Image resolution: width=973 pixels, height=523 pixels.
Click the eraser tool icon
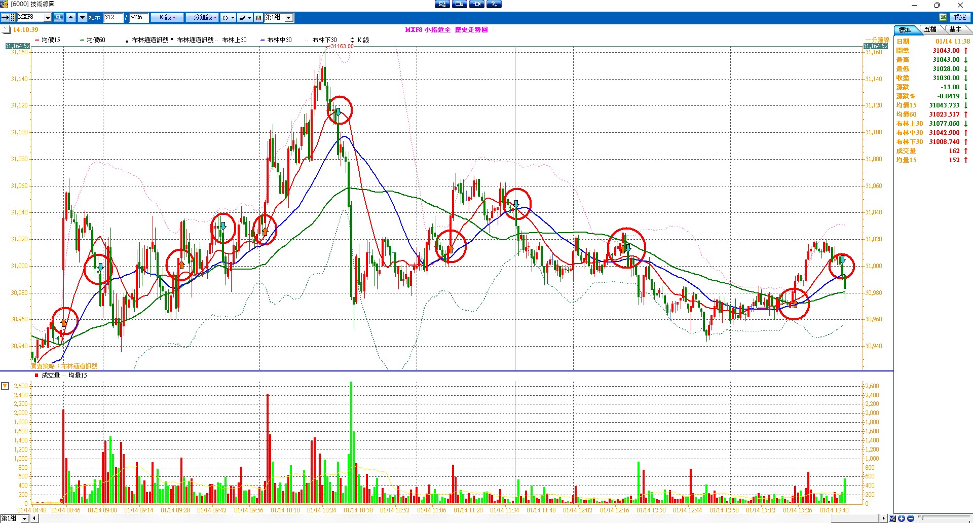click(x=242, y=18)
